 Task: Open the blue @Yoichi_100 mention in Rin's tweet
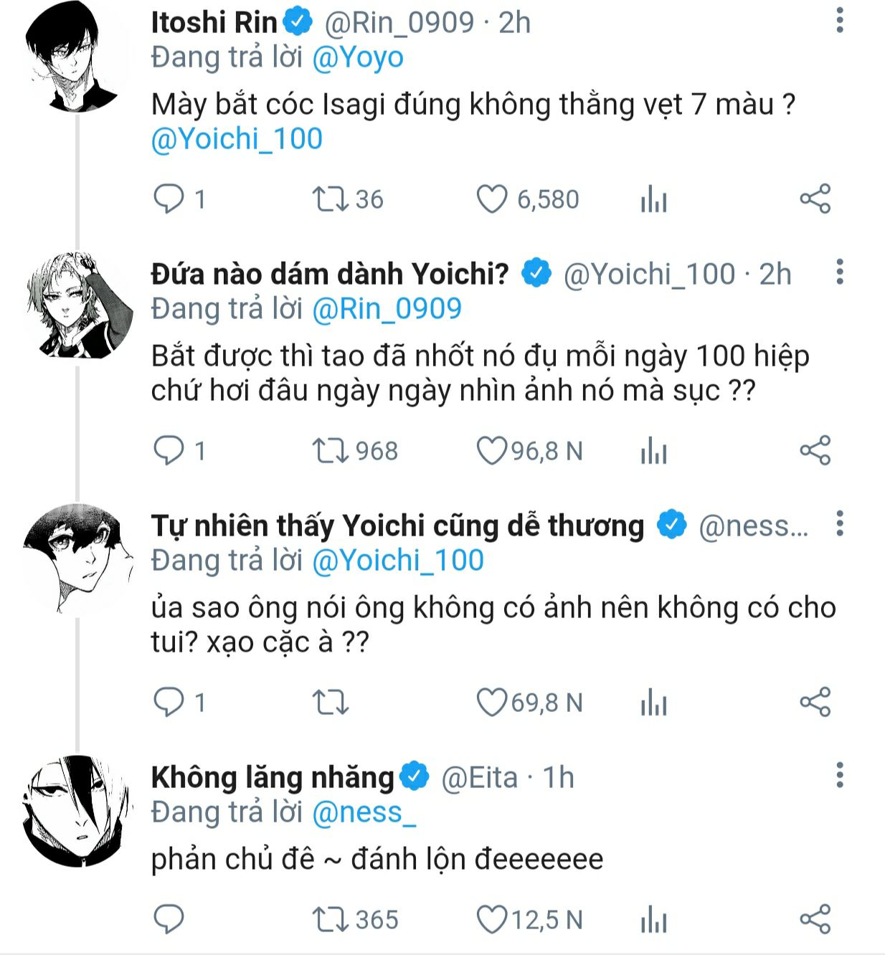pos(237,138)
